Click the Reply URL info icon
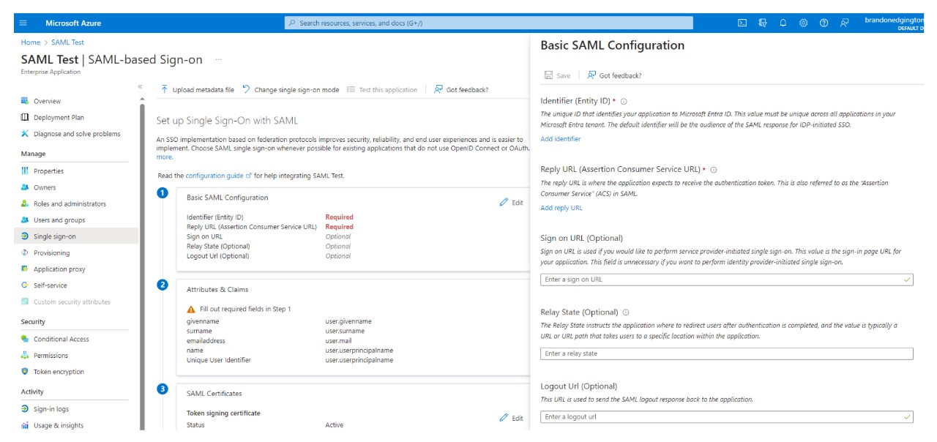Viewport: 937px width, 442px height. (714, 170)
